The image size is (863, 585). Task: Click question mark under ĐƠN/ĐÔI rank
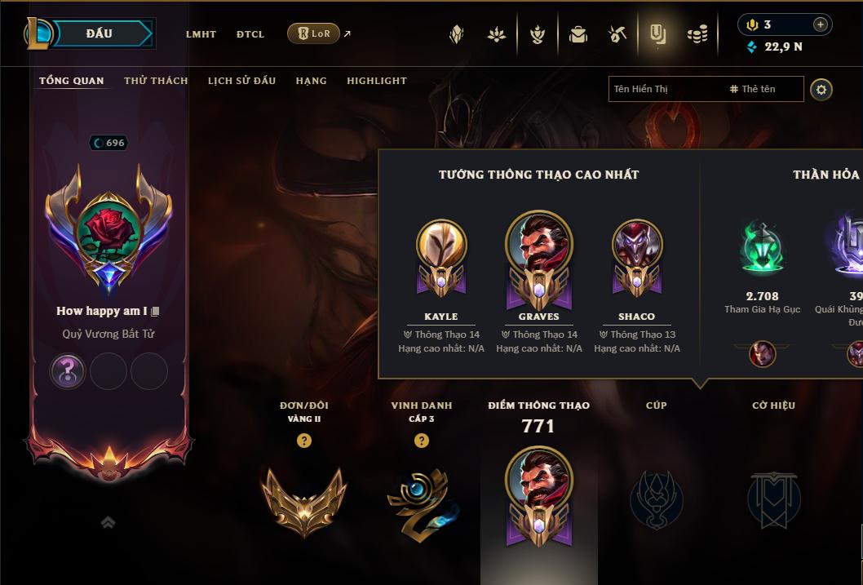(x=303, y=441)
